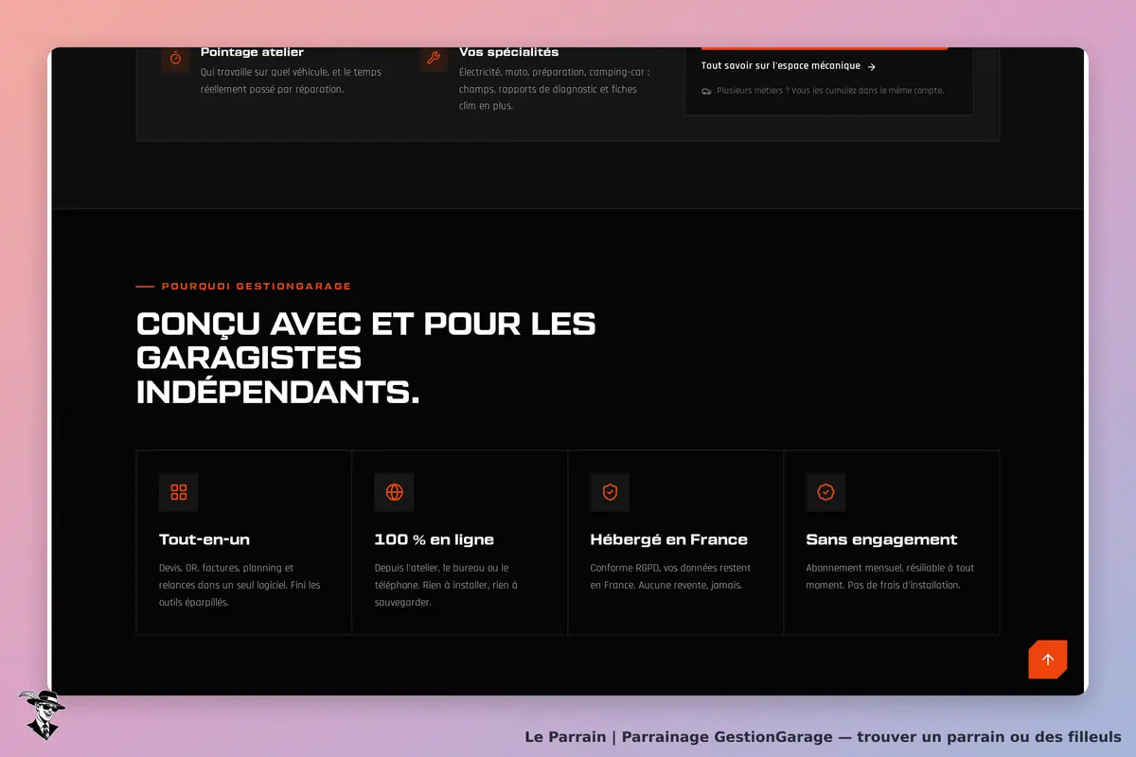Image resolution: width=1136 pixels, height=757 pixels.
Task: Click the badge check icon above 'Sans engagement'
Action: coord(825,492)
